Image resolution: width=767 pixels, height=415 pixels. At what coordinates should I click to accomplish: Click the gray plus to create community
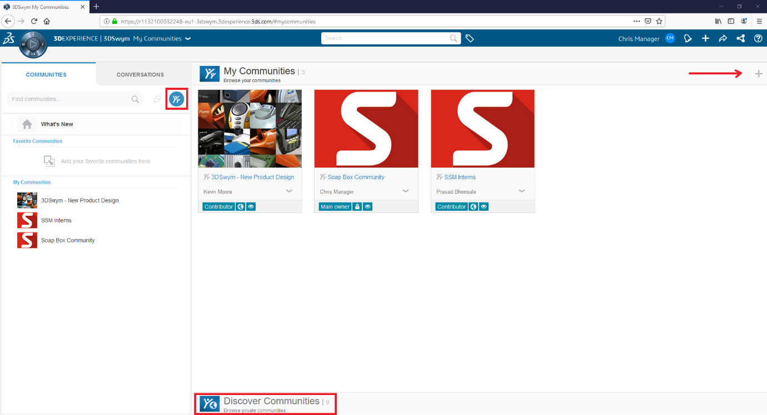758,74
